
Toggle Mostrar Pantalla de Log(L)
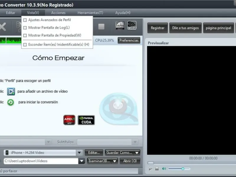pos(25,27)
